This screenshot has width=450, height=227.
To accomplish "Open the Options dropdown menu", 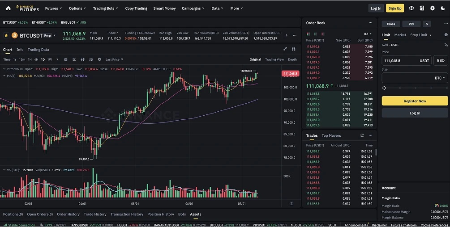I will (x=77, y=8).
